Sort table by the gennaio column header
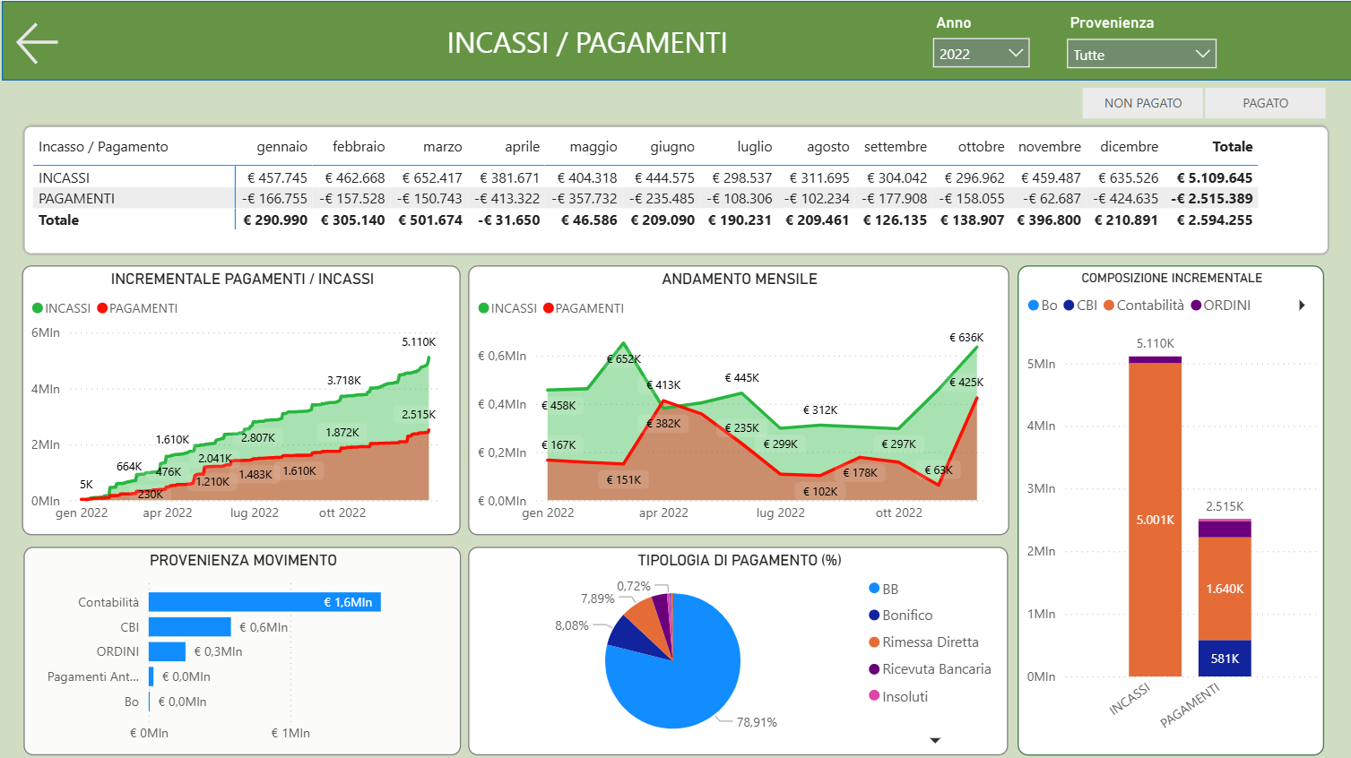Screen dimensions: 1351x758 click(281, 147)
